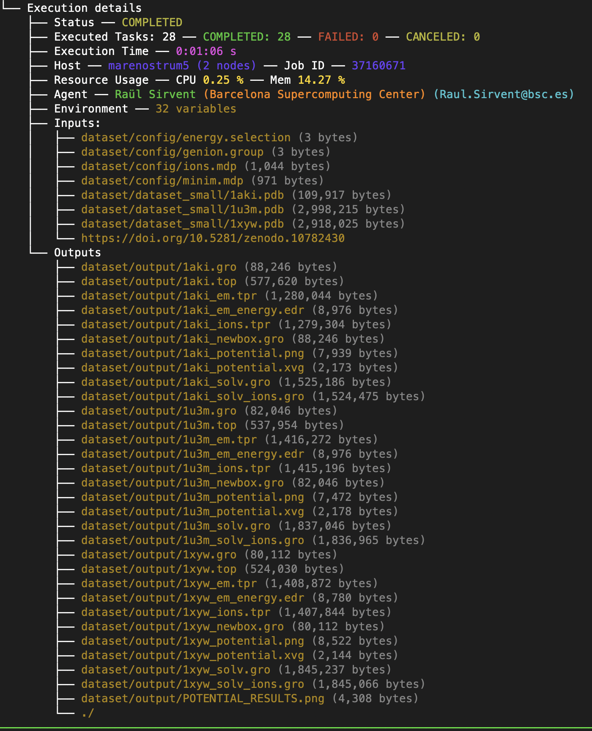
Task: Click the 'Execution details' root heading
Action: 84,8
